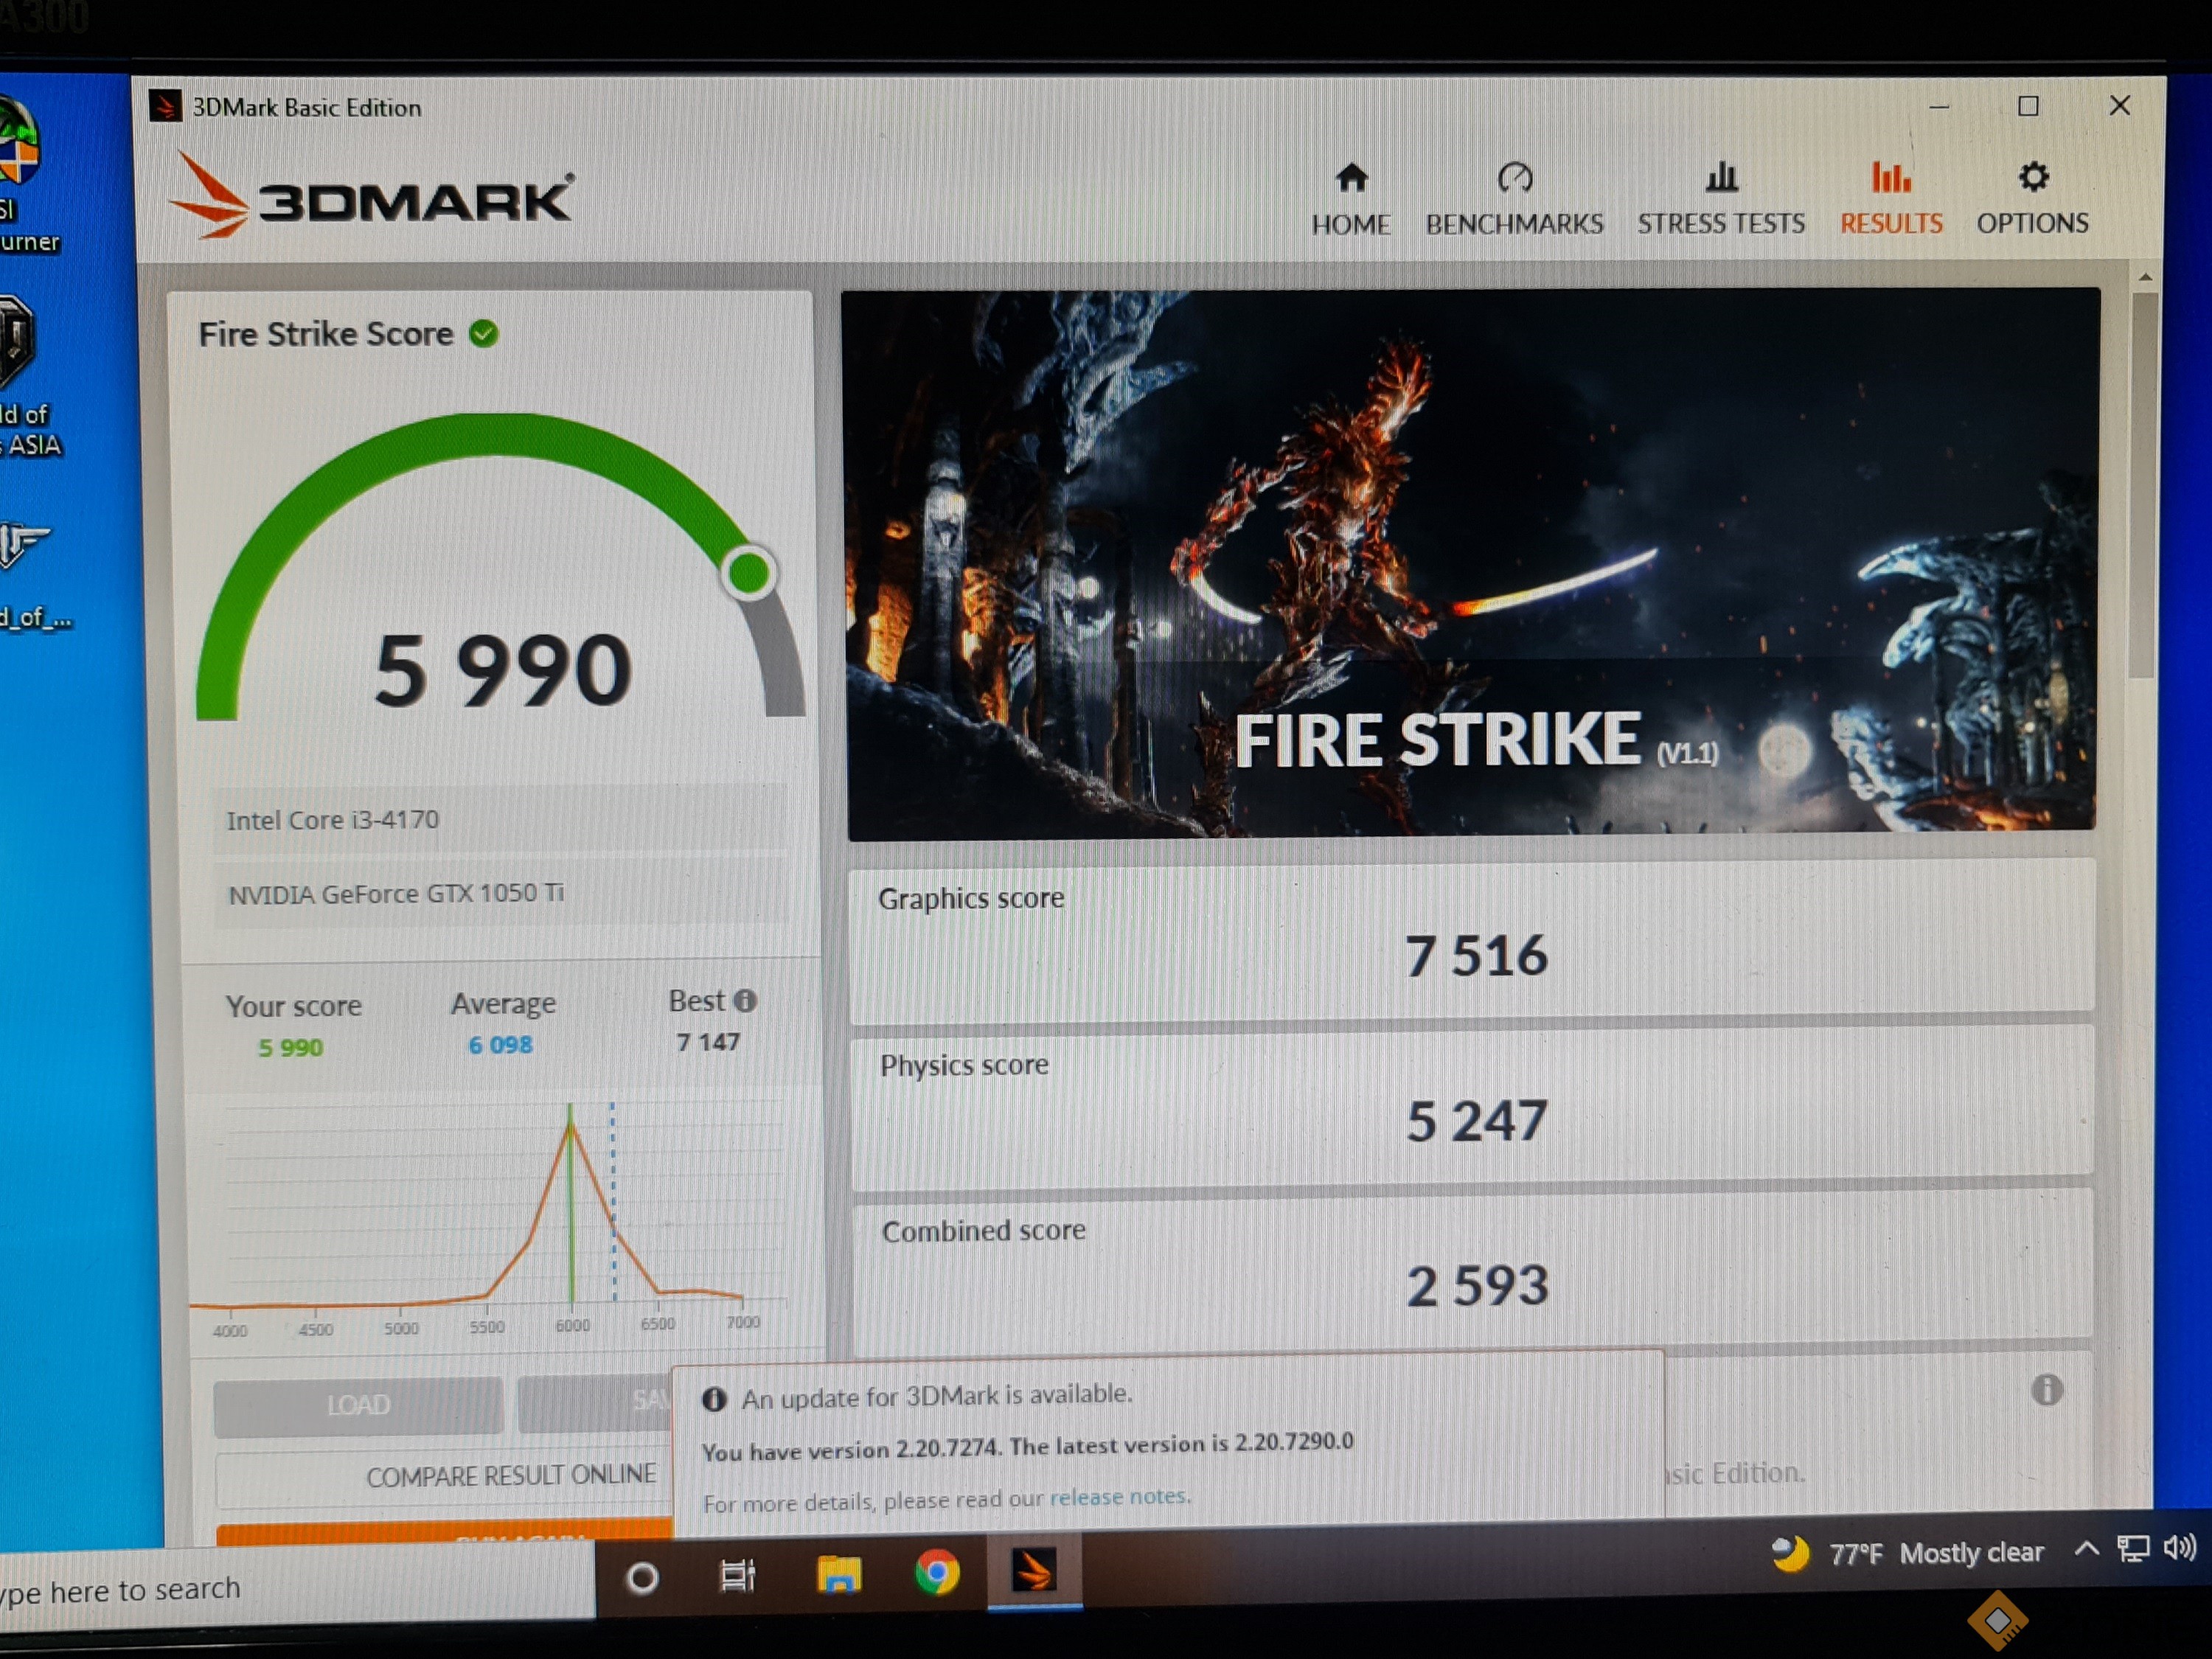Image resolution: width=2212 pixels, height=1659 pixels.
Task: Select the RESULTS tab
Action: [1891, 199]
